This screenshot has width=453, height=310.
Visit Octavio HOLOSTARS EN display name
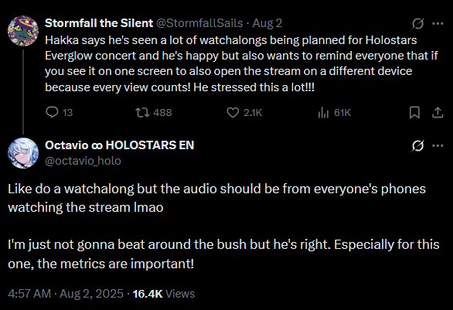[120, 145]
